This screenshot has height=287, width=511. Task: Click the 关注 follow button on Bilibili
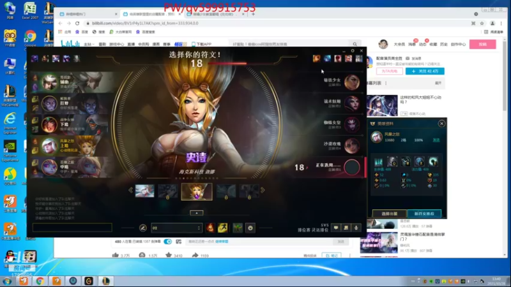point(425,71)
